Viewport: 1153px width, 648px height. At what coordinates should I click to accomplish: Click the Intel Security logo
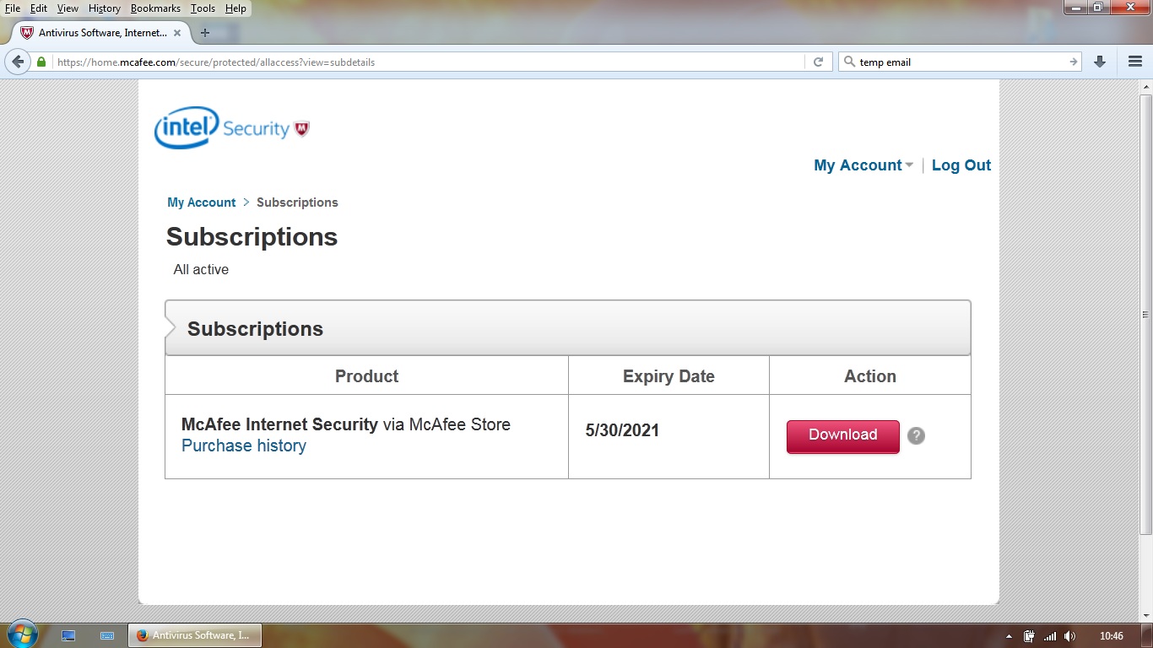click(232, 128)
